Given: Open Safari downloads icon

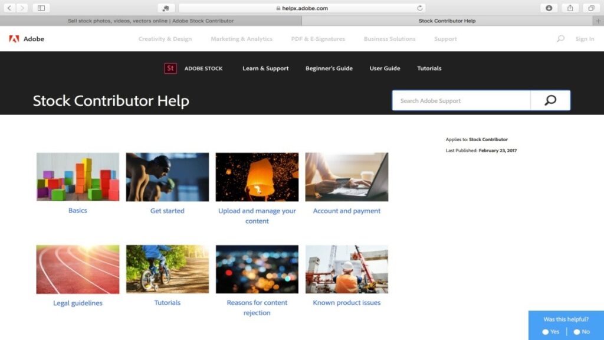Looking at the screenshot, I should (549, 8).
